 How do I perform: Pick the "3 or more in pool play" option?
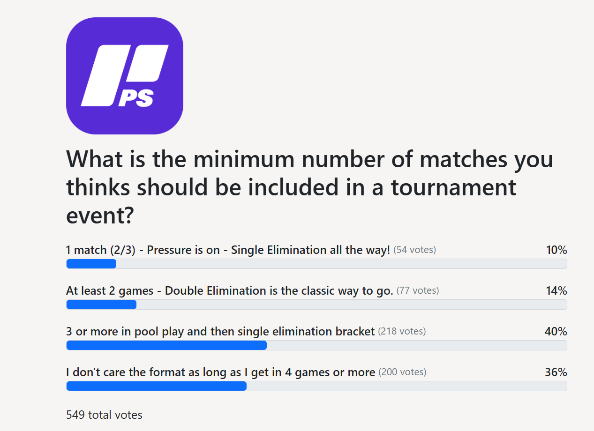coord(220,332)
